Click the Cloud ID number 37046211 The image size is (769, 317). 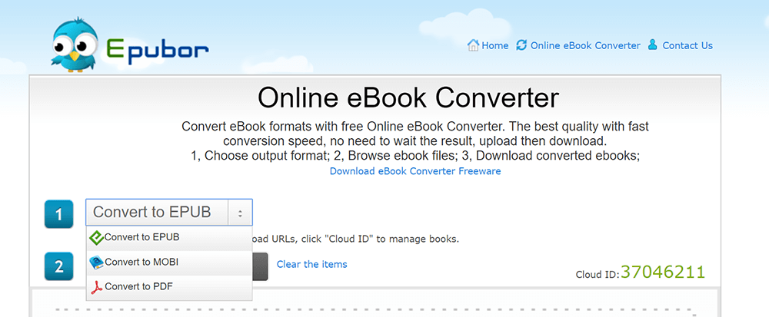click(662, 271)
